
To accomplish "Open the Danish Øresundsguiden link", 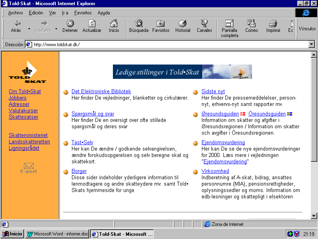I will [220, 114].
